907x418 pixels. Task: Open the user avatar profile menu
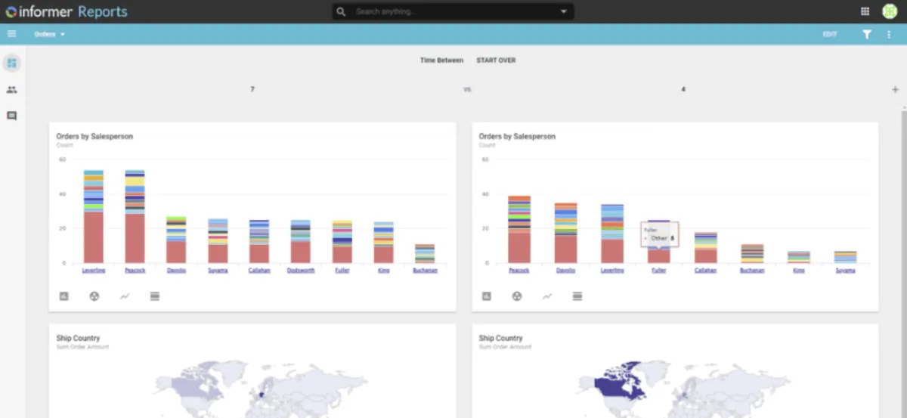point(889,11)
